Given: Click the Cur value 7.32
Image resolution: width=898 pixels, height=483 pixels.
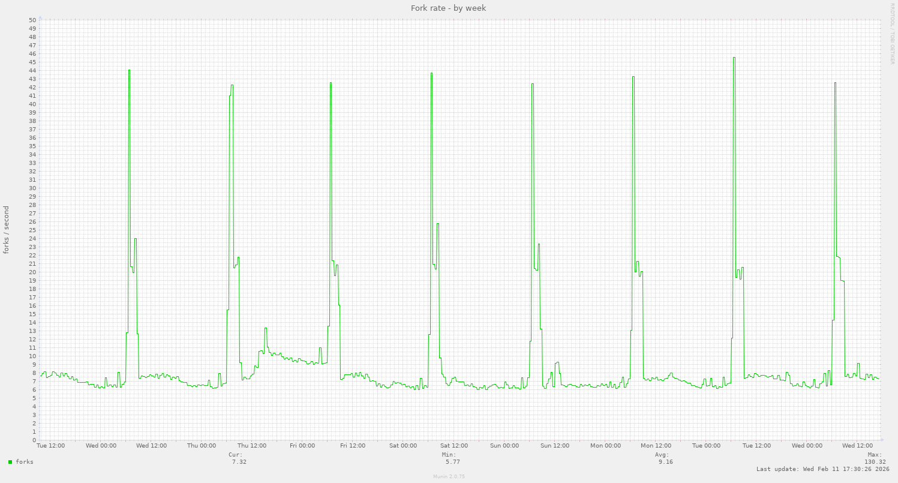Looking at the screenshot, I should [239, 462].
